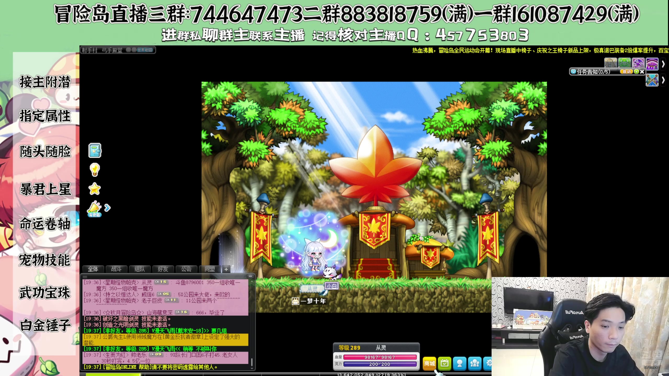Click the 白金锤子 overlay text
This screenshot has height=376, width=669.
pyautogui.click(x=45, y=325)
